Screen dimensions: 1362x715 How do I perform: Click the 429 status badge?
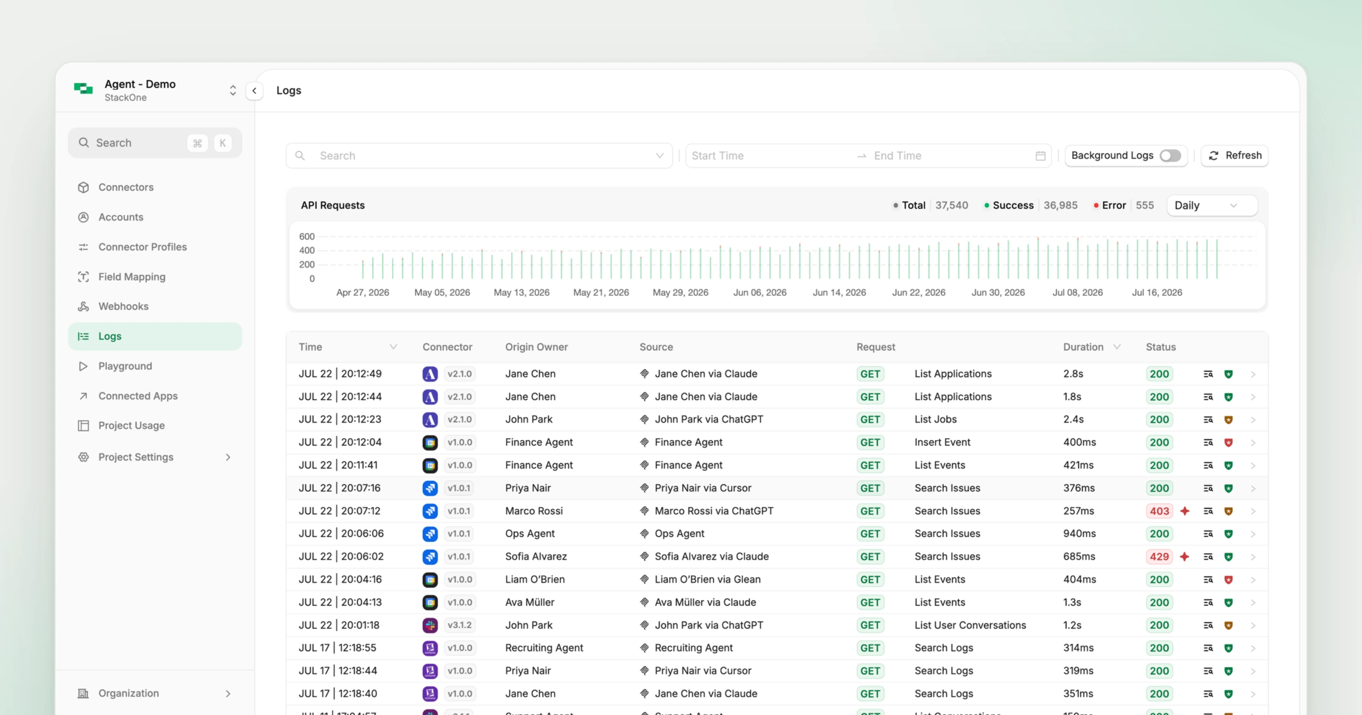[x=1160, y=556]
